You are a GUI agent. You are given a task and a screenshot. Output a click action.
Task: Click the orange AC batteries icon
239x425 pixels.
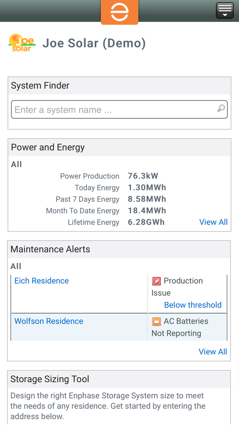(x=157, y=322)
